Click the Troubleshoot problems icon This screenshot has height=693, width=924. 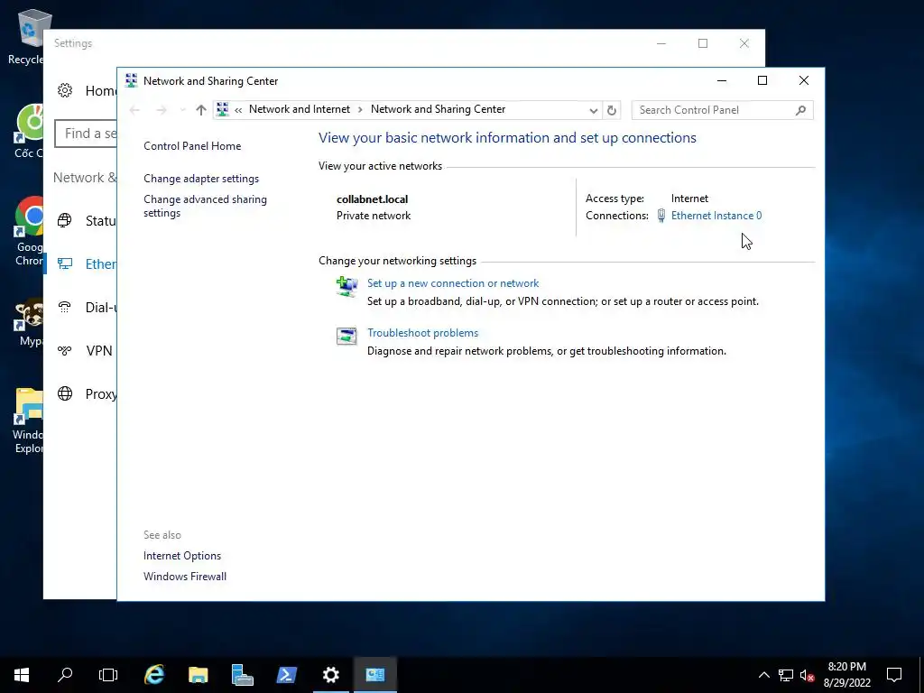click(346, 336)
